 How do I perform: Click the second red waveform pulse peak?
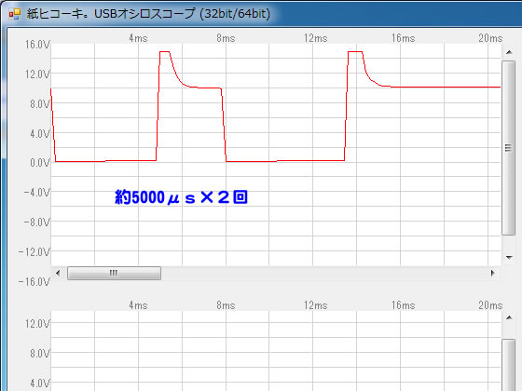pyautogui.click(x=355, y=52)
